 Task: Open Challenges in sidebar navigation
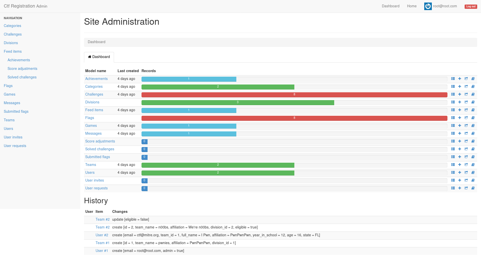[13, 34]
